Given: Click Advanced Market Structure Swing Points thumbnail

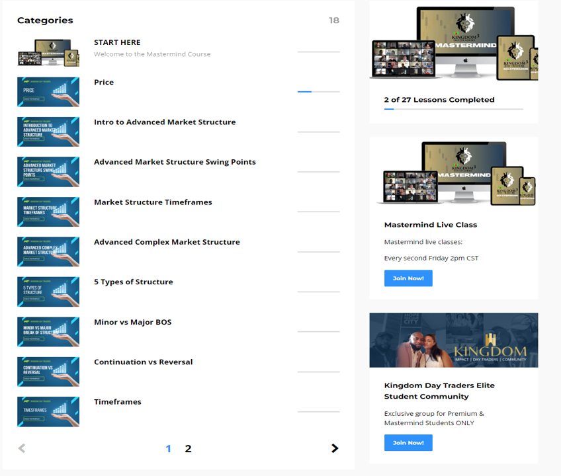Looking at the screenshot, I should click(x=48, y=172).
